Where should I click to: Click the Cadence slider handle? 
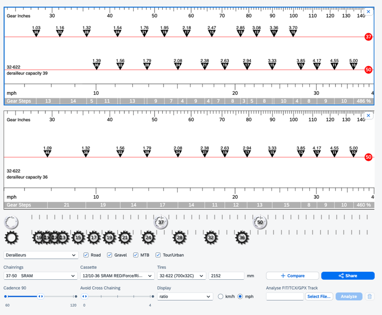[x=40, y=297]
